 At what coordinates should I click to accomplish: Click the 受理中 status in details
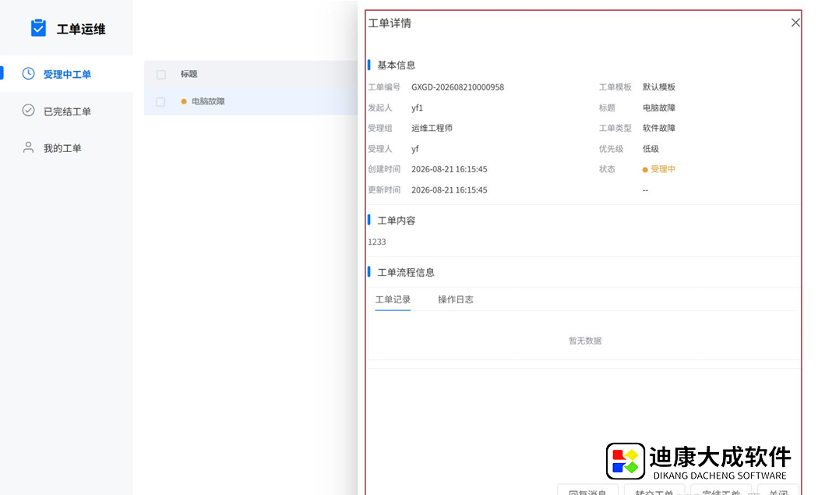[x=659, y=169]
